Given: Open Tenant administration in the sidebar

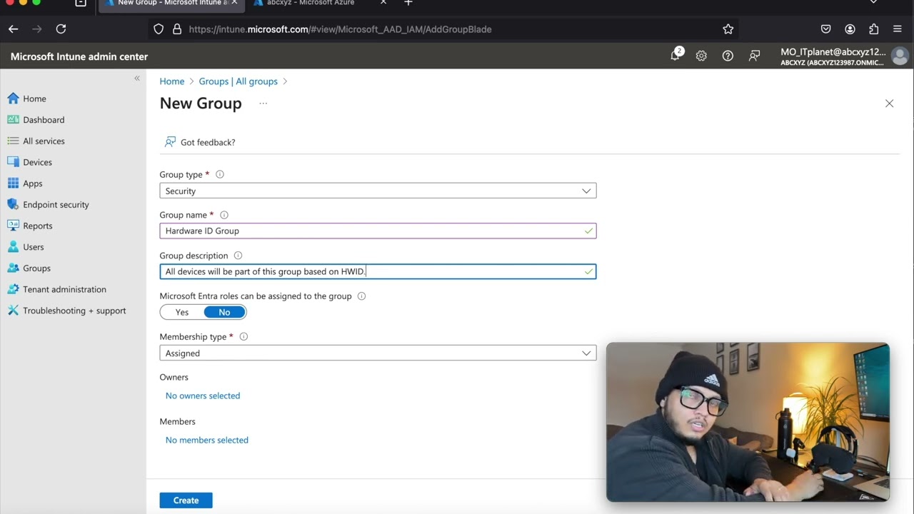Looking at the screenshot, I should coord(64,289).
